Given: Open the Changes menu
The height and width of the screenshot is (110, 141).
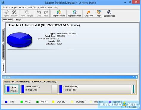Looking at the screenshot, I should [x=13, y=7].
